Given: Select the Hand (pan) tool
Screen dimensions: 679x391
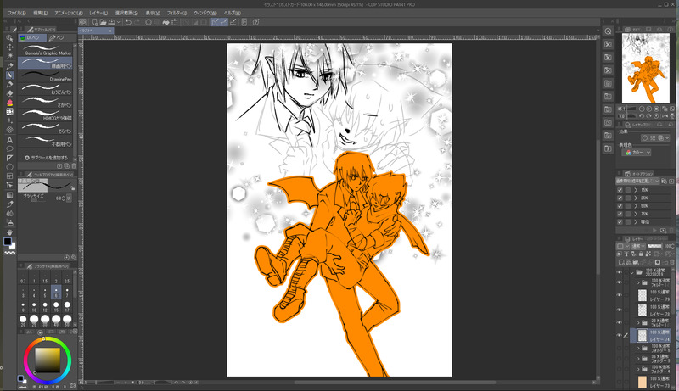Looking at the screenshot, I should click(x=9, y=232).
